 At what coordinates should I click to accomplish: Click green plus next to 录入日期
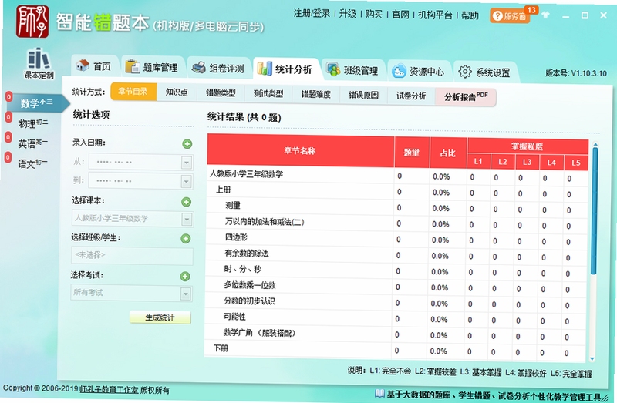coord(187,144)
